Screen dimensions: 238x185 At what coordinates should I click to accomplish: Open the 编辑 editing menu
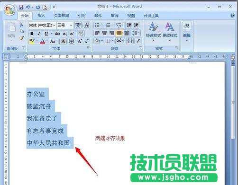[187, 32]
